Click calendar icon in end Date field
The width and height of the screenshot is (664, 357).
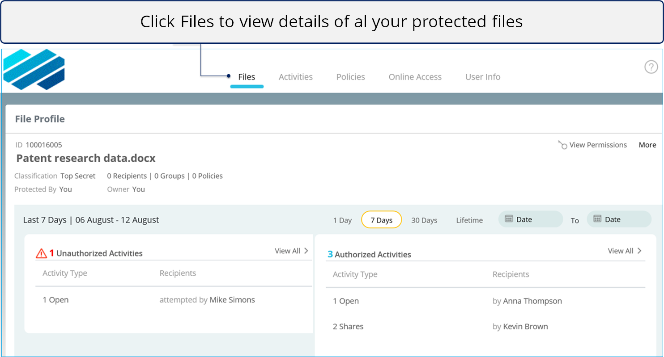[597, 219]
